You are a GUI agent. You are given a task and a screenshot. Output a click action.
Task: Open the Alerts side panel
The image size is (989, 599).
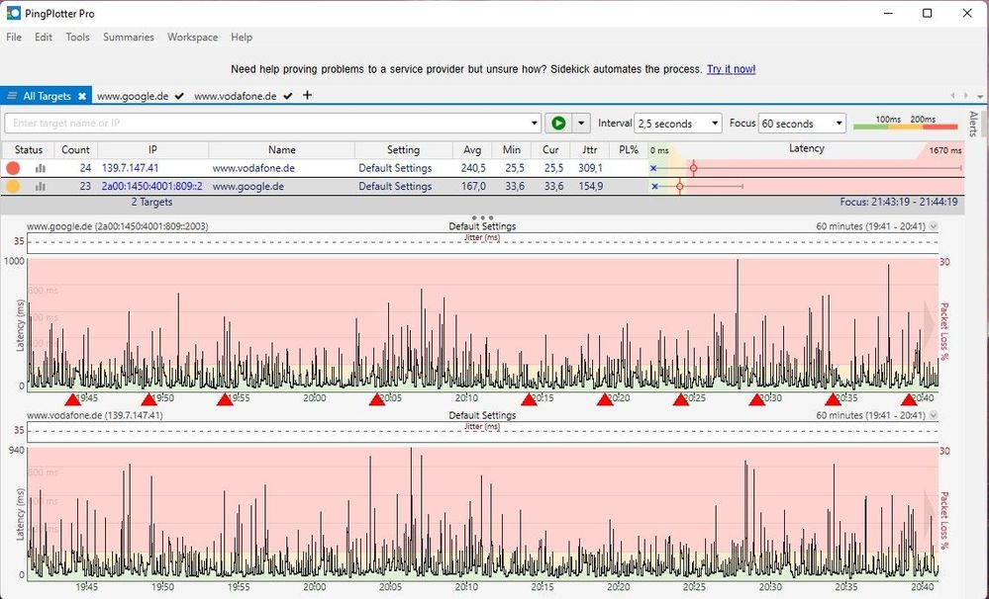pyautogui.click(x=973, y=124)
